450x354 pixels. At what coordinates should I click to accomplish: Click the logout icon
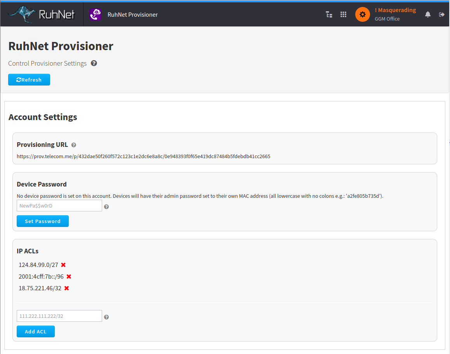click(x=441, y=15)
